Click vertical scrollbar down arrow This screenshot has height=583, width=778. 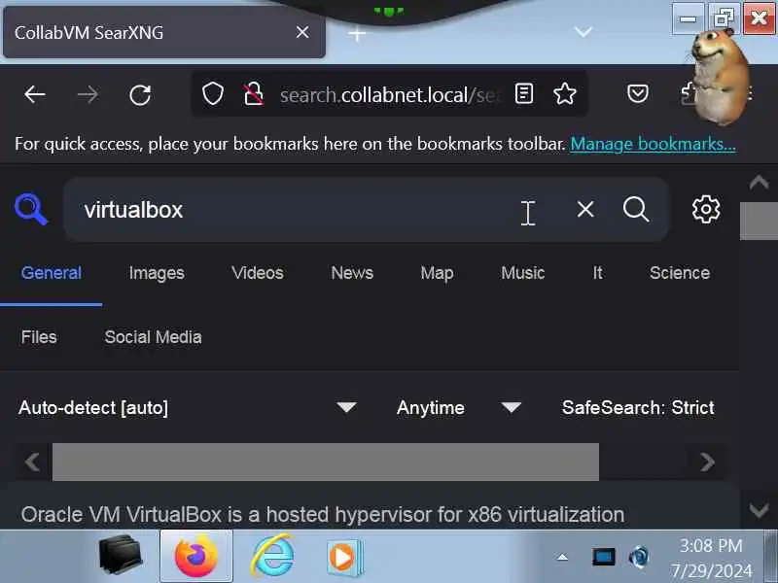click(759, 509)
